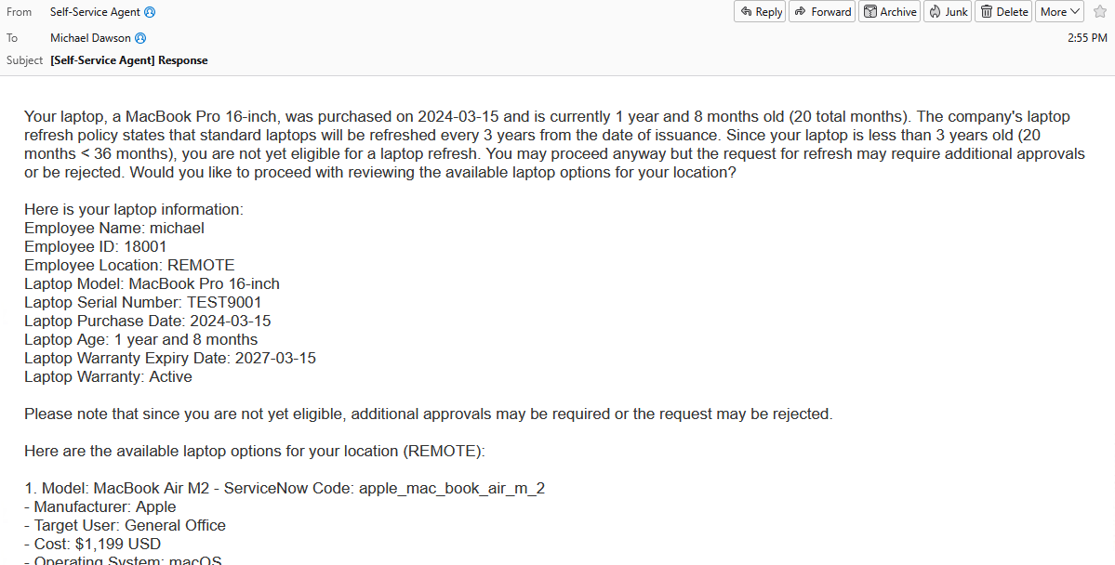The width and height of the screenshot is (1115, 565).
Task: Reply to the Self-Service Agent email
Action: [760, 11]
